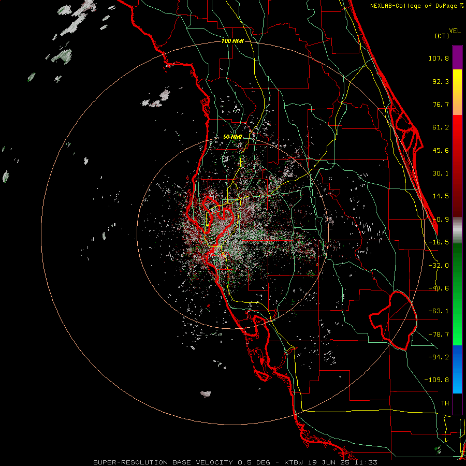Select the green segment of the color bar

click(x=457, y=294)
